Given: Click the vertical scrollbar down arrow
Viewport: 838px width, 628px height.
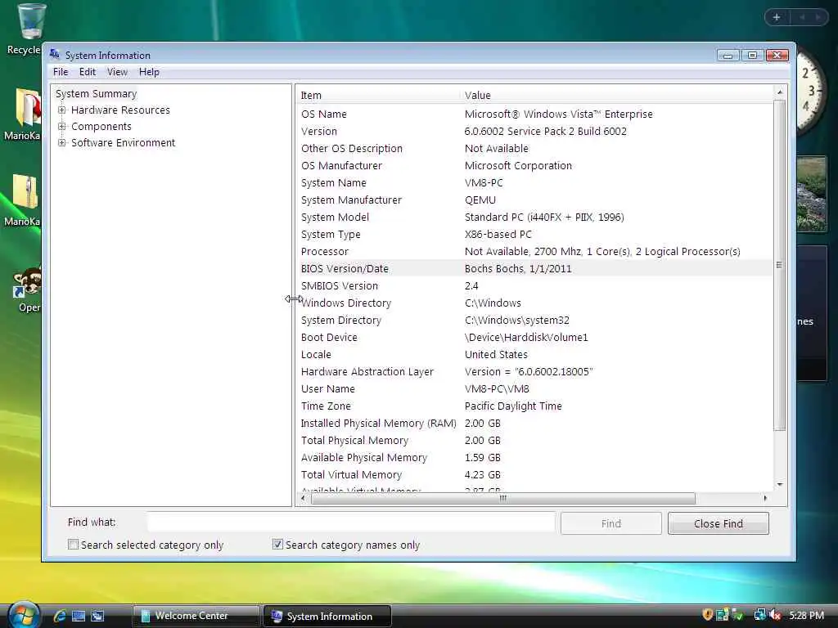Looking at the screenshot, I should point(780,484).
